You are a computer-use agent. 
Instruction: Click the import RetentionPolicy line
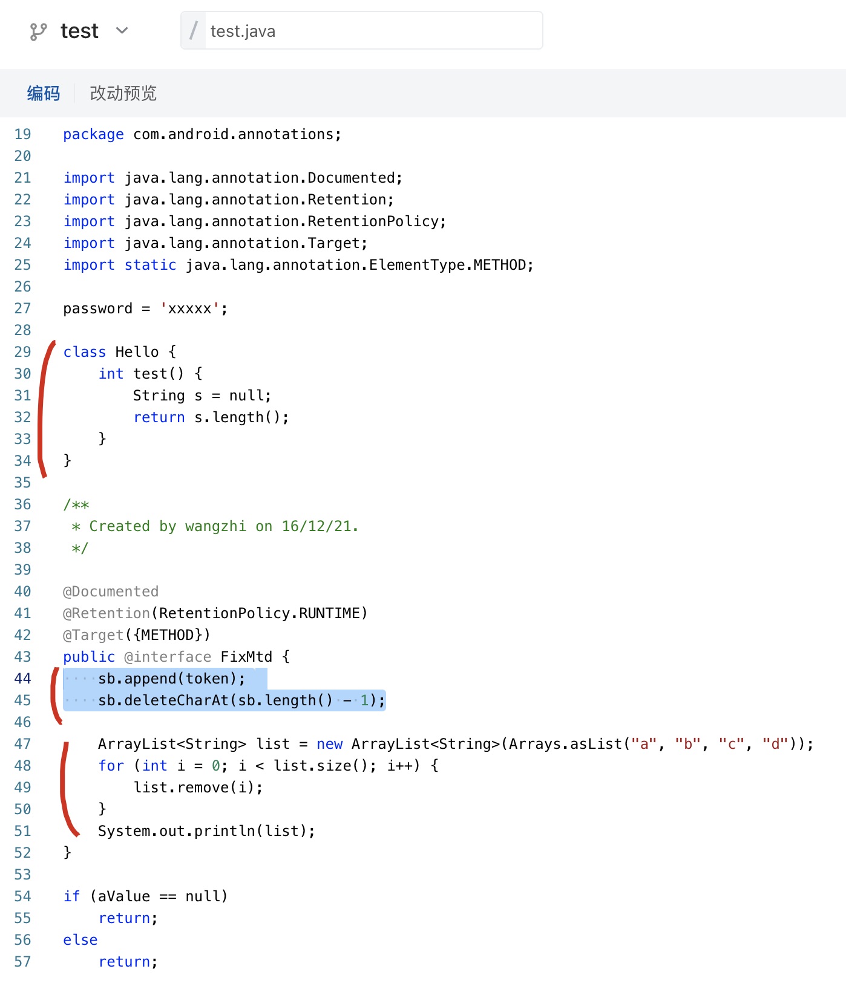(x=255, y=221)
